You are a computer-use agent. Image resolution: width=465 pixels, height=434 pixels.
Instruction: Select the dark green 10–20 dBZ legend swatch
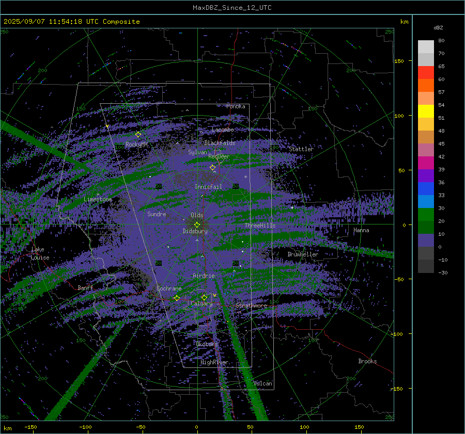click(426, 228)
